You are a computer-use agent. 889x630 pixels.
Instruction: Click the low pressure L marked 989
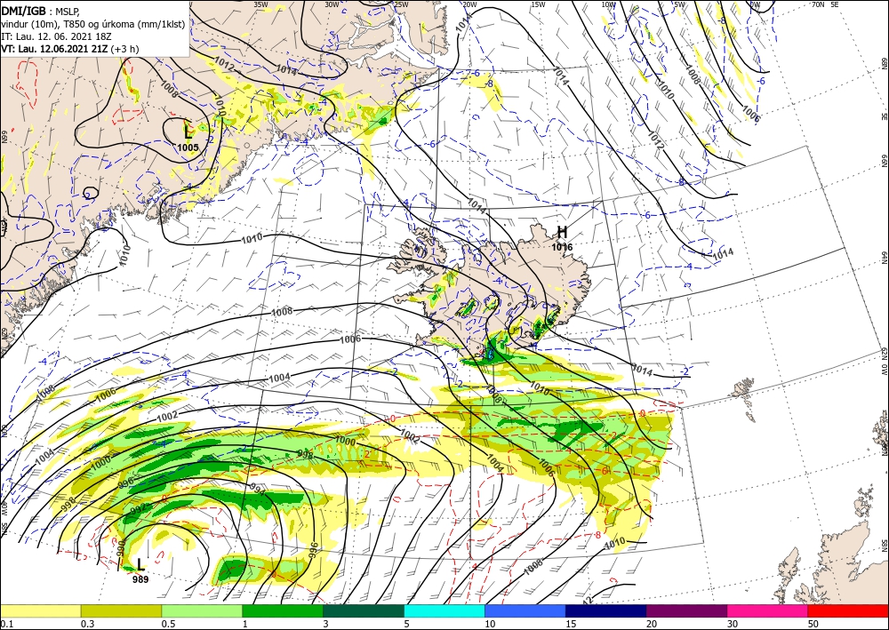[140, 564]
